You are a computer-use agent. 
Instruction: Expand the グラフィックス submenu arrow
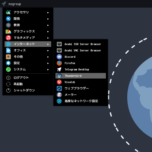tap(48, 31)
